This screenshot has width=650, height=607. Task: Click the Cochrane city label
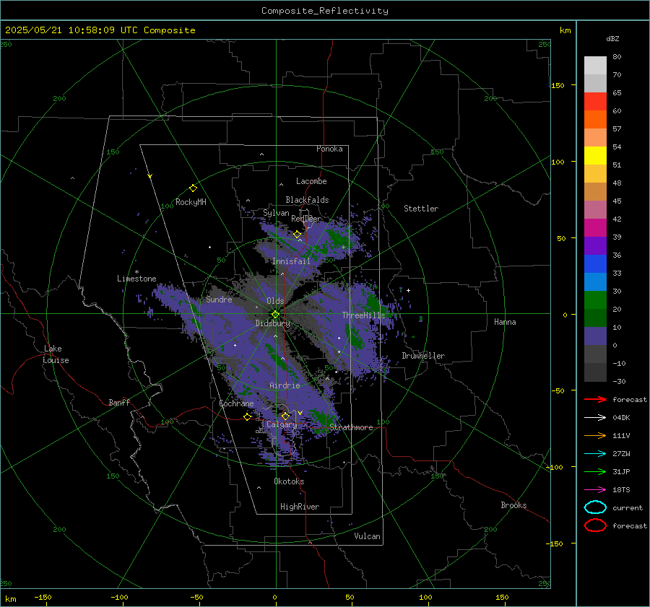(x=236, y=403)
